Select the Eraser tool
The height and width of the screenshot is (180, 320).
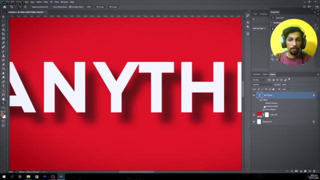3,64
